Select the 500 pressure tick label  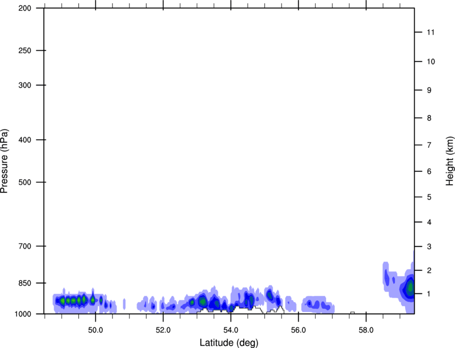tap(25, 182)
